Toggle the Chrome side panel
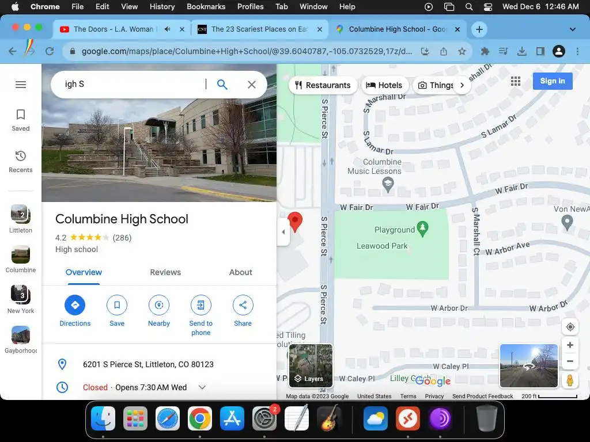The width and height of the screenshot is (590, 442). coord(540,51)
